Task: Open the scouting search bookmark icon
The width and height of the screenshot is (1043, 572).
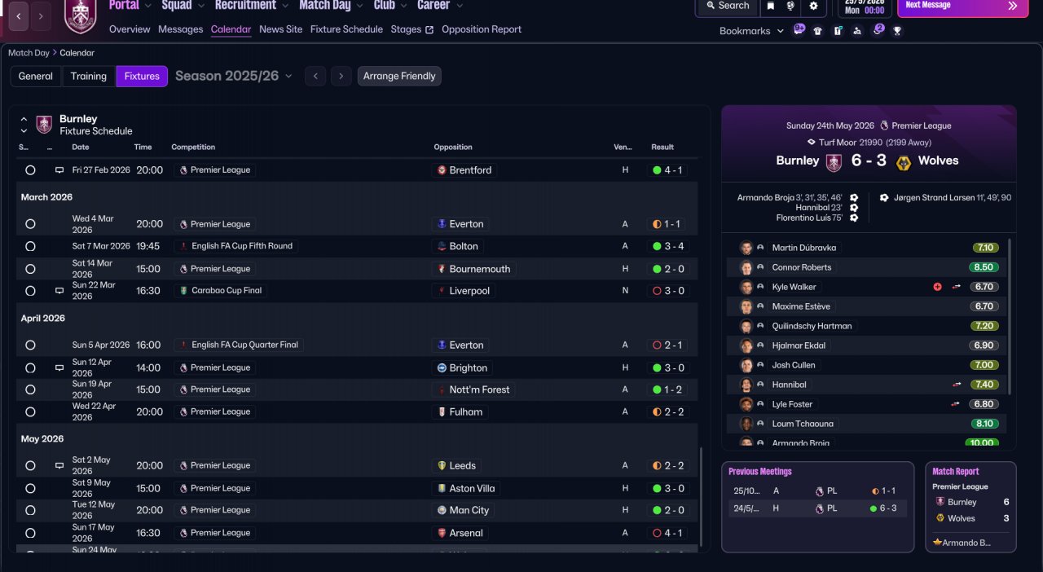Action: [x=857, y=31]
